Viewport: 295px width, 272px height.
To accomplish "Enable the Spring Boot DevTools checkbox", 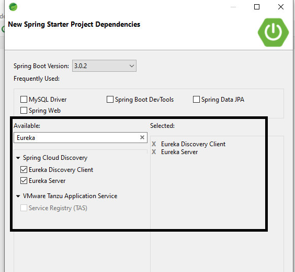I will 110,100.
